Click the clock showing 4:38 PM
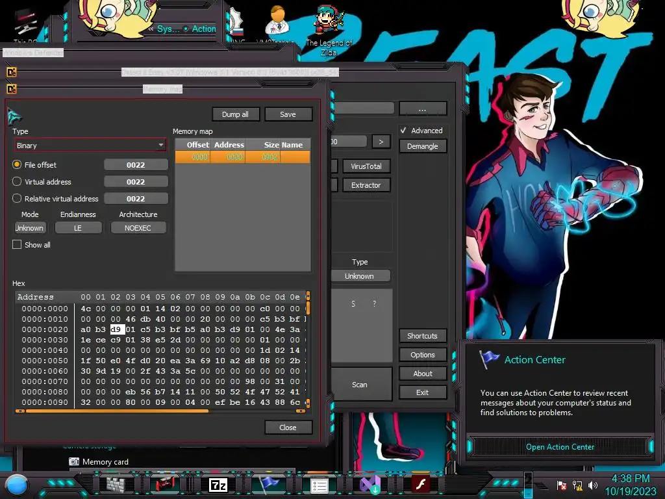Viewport: 665px width, 499px height. click(631, 479)
